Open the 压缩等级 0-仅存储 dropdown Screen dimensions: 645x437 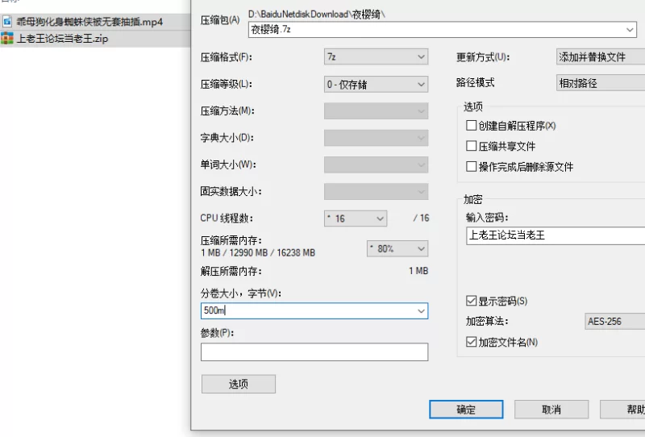click(376, 85)
